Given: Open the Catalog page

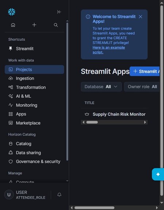Looking at the screenshot, I should pyautogui.click(x=34, y=144).
